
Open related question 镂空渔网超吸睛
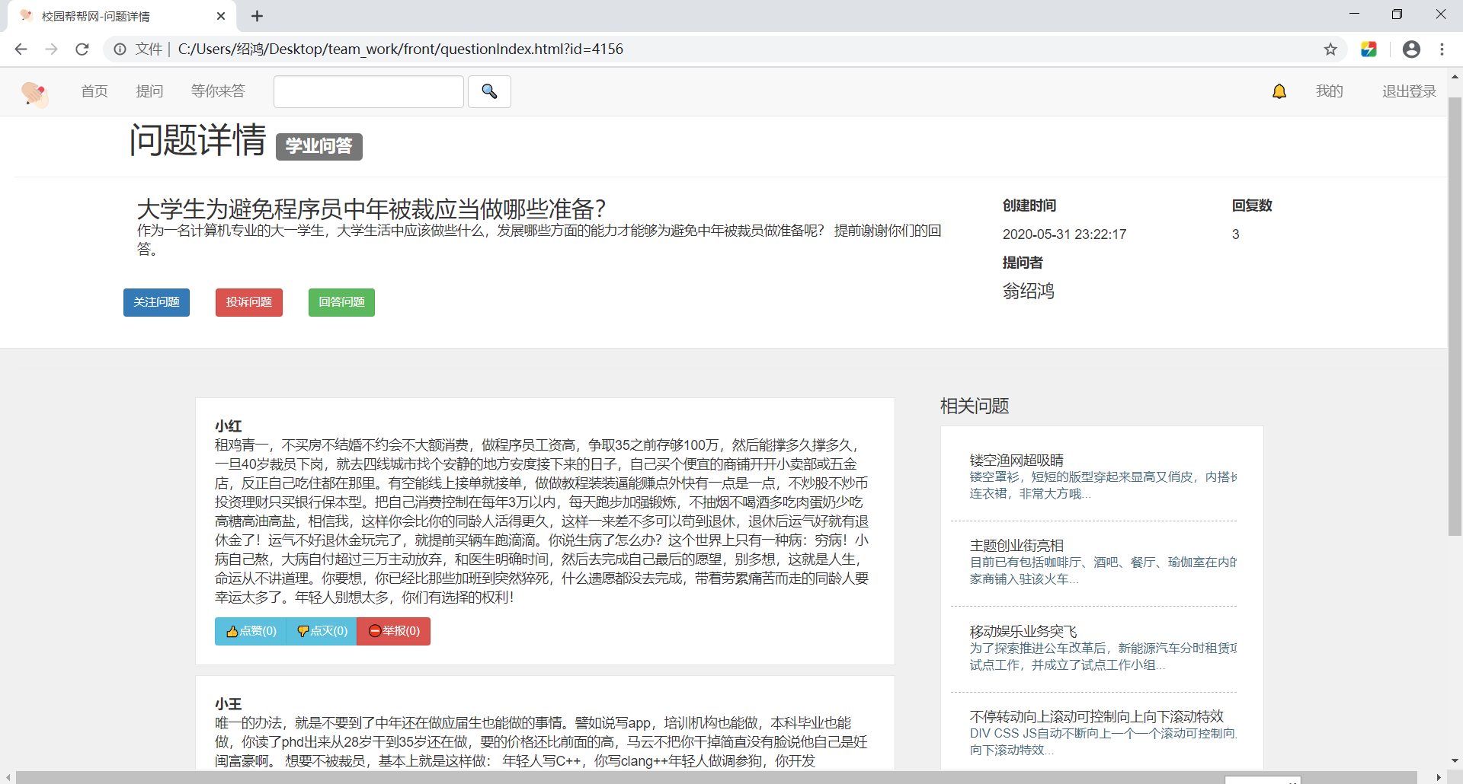(1016, 460)
